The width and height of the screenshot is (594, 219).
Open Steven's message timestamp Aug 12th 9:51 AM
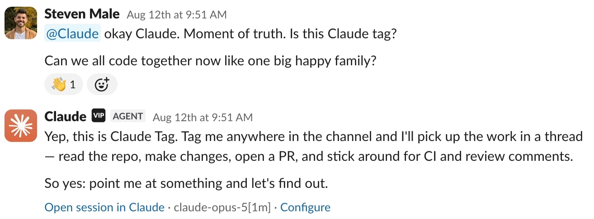177,14
